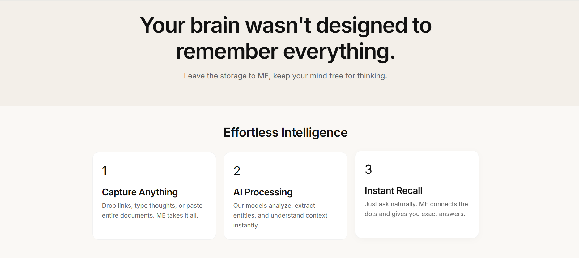
Task: Click the word 'Intelligence' in section heading
Action: tap(314, 132)
